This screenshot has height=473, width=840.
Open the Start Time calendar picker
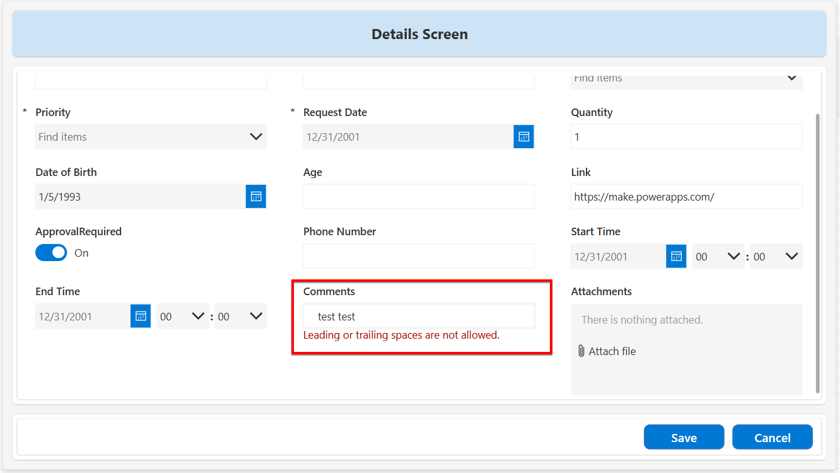[676, 257]
